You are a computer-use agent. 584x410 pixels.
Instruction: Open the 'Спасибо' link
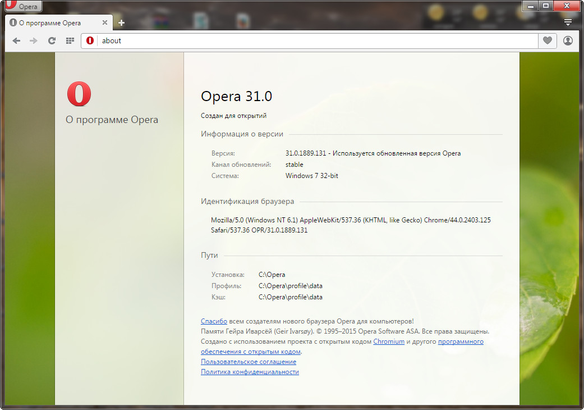point(214,321)
